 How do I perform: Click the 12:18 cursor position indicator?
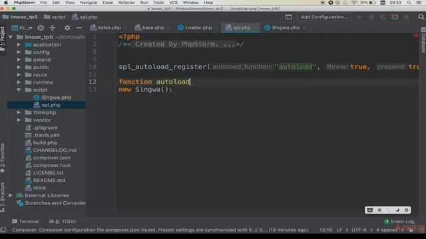coord(325,230)
